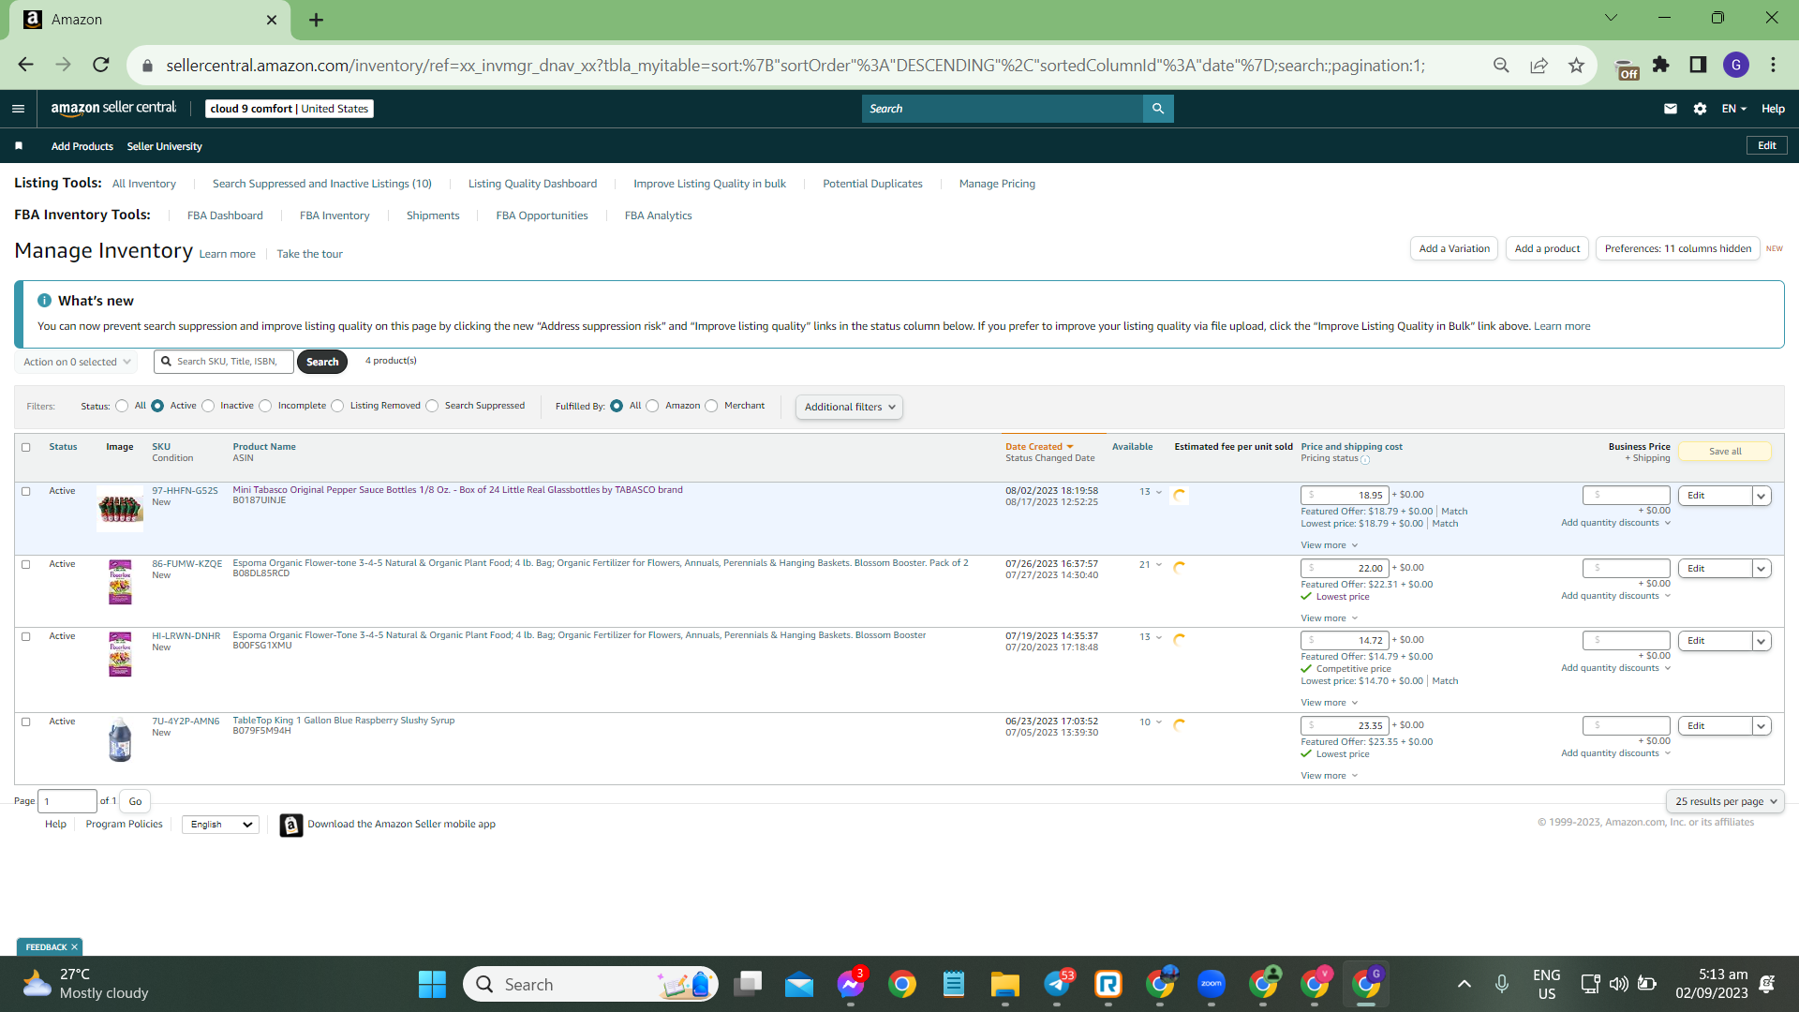Select the Listing Removed filter
The width and height of the screenshot is (1799, 1012).
coord(337,407)
